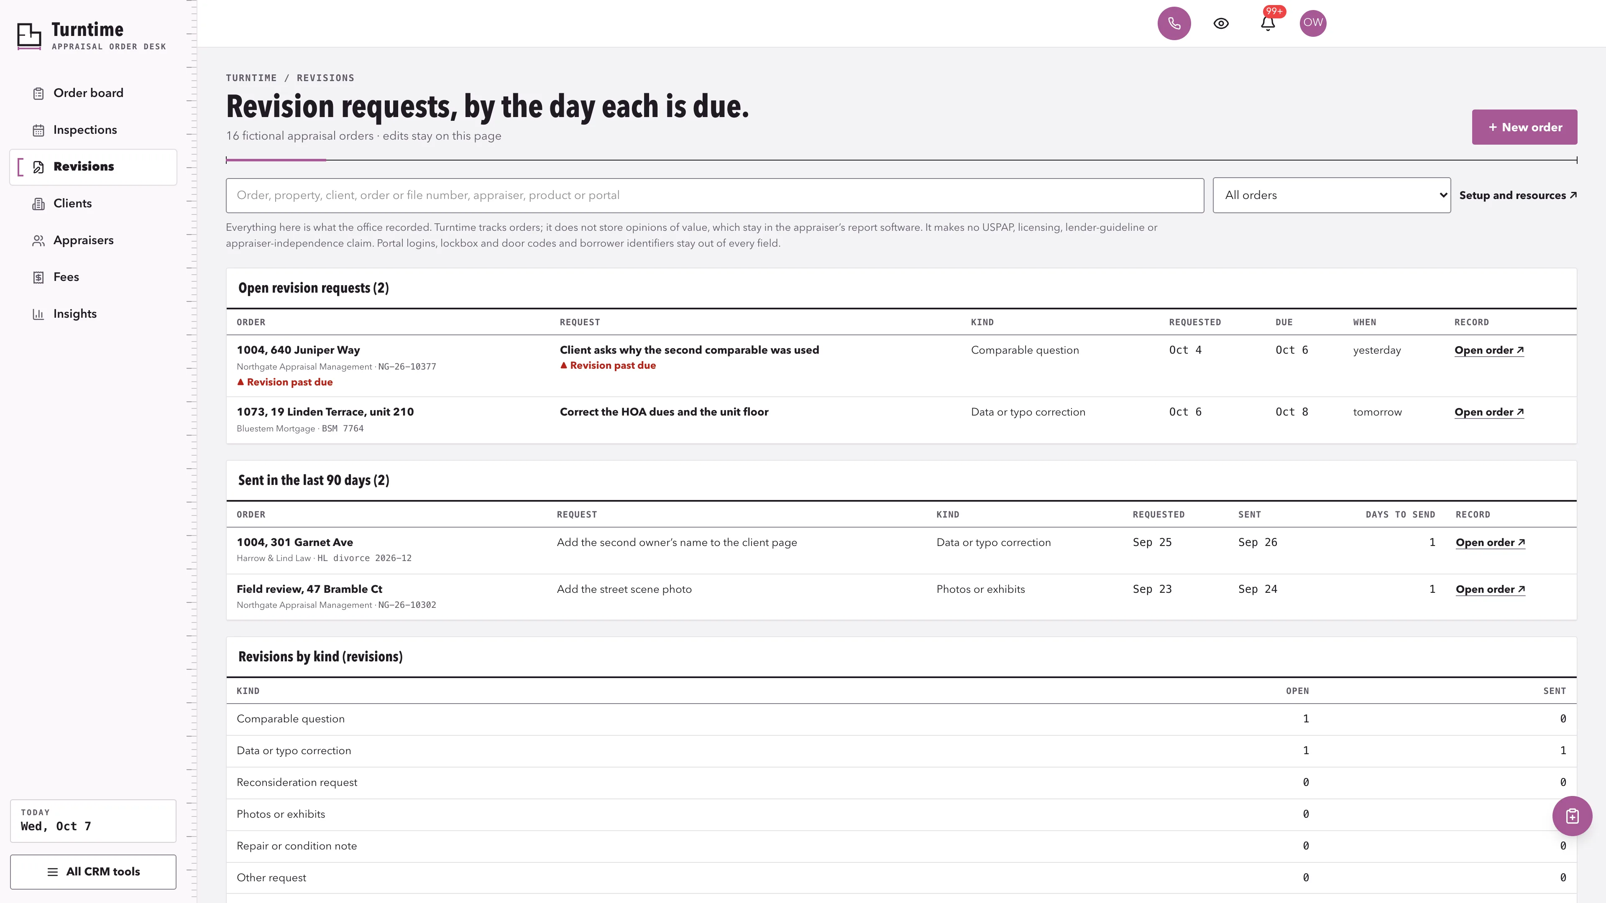Open order for 19 Linden Terrace
This screenshot has height=903, width=1606.
pyautogui.click(x=1489, y=412)
